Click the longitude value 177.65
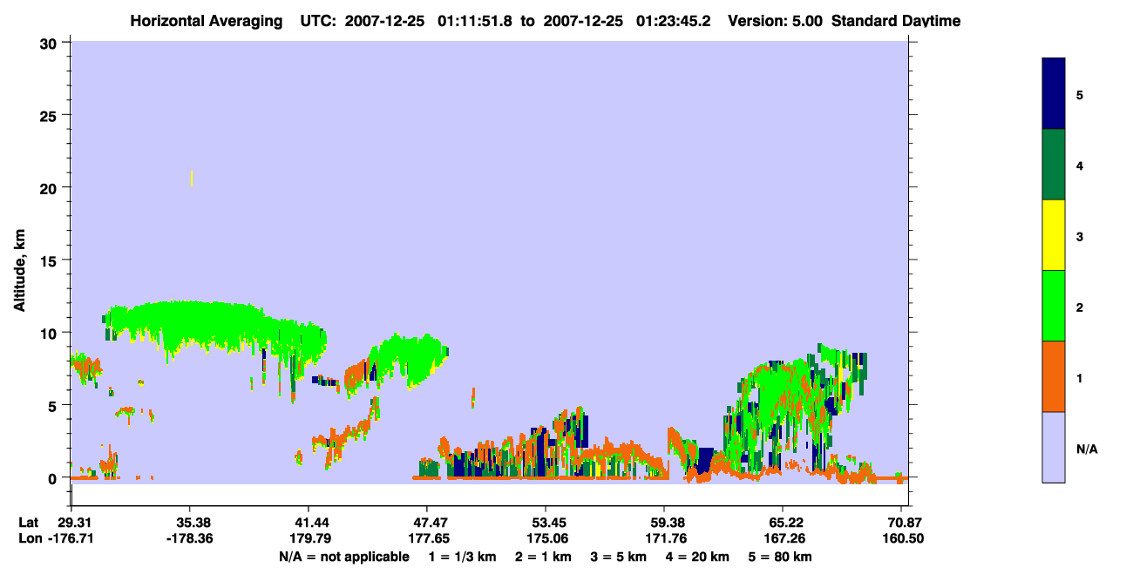Viewport: 1133px width, 581px height. click(427, 538)
